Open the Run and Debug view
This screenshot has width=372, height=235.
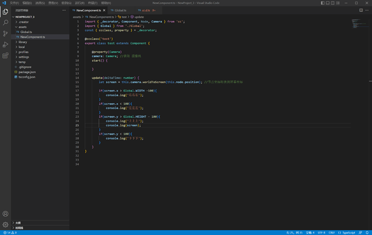tap(5, 45)
